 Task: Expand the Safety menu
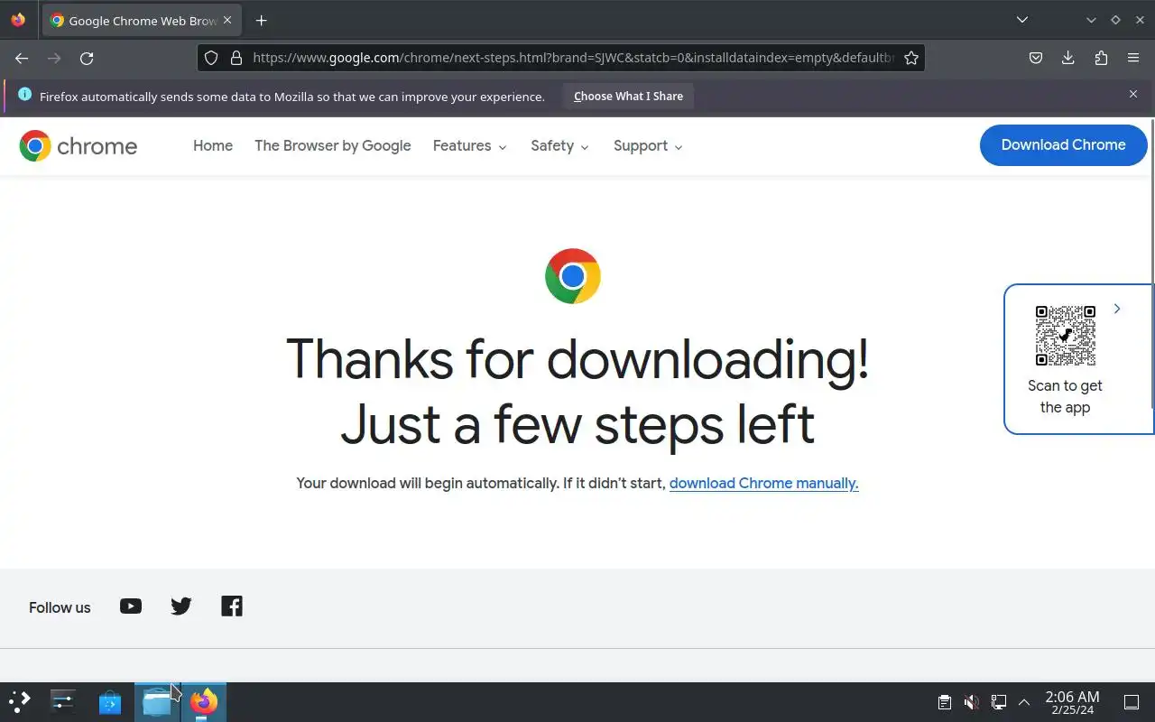pyautogui.click(x=560, y=145)
